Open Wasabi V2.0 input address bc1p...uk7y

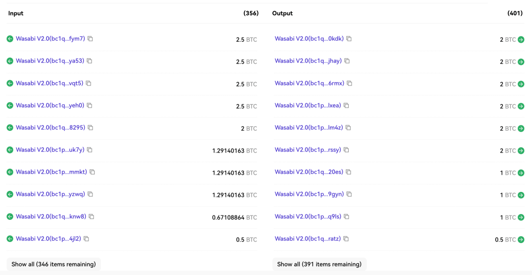click(50, 150)
